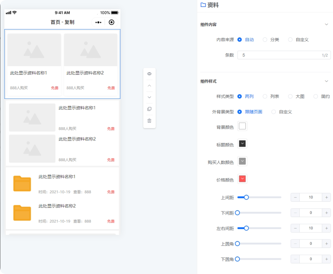Image resolution: width=333 pixels, height=274 pixels.
Task: Click the 资料 folder icon in panel header
Action: (x=203, y=5)
